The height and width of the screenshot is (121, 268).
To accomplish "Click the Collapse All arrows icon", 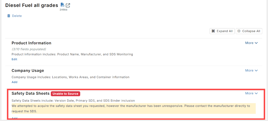I will 239,31.
